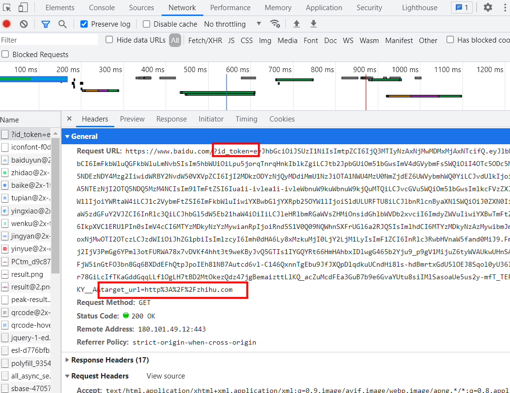Enable the Disable cache checkbox

[x=147, y=24]
